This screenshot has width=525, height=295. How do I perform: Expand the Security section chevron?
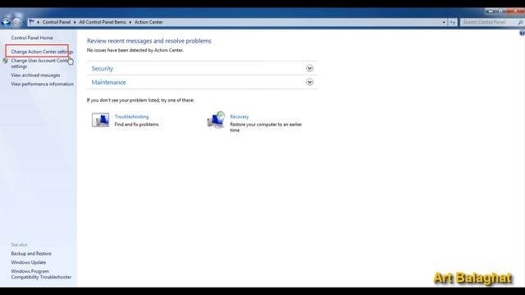[x=309, y=68]
